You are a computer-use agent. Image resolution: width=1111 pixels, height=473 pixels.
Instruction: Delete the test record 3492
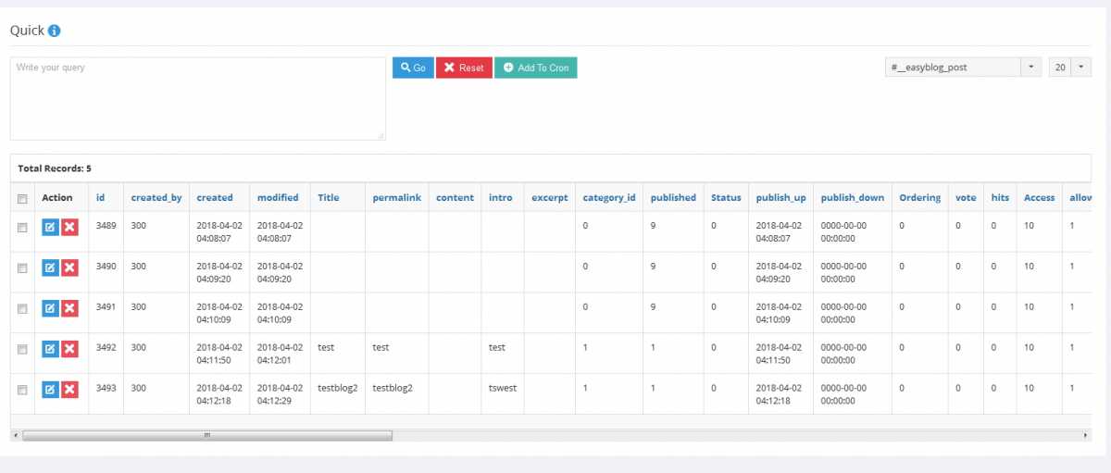click(69, 349)
